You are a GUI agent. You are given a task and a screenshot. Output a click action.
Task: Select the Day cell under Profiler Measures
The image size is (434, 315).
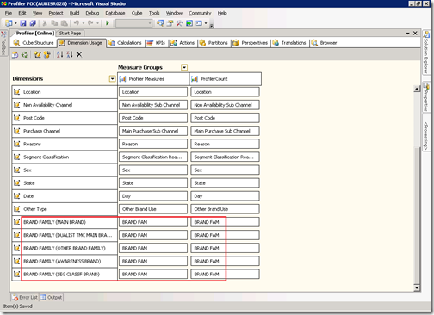pyautogui.click(x=153, y=196)
